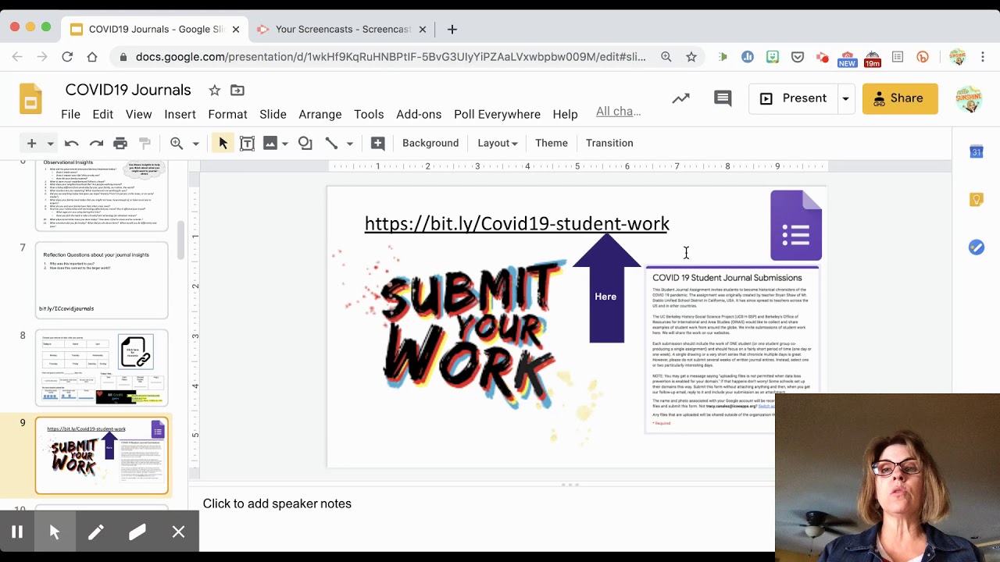Image resolution: width=1000 pixels, height=562 pixels.
Task: Expand the Zoom dropdown arrow
Action: click(195, 144)
